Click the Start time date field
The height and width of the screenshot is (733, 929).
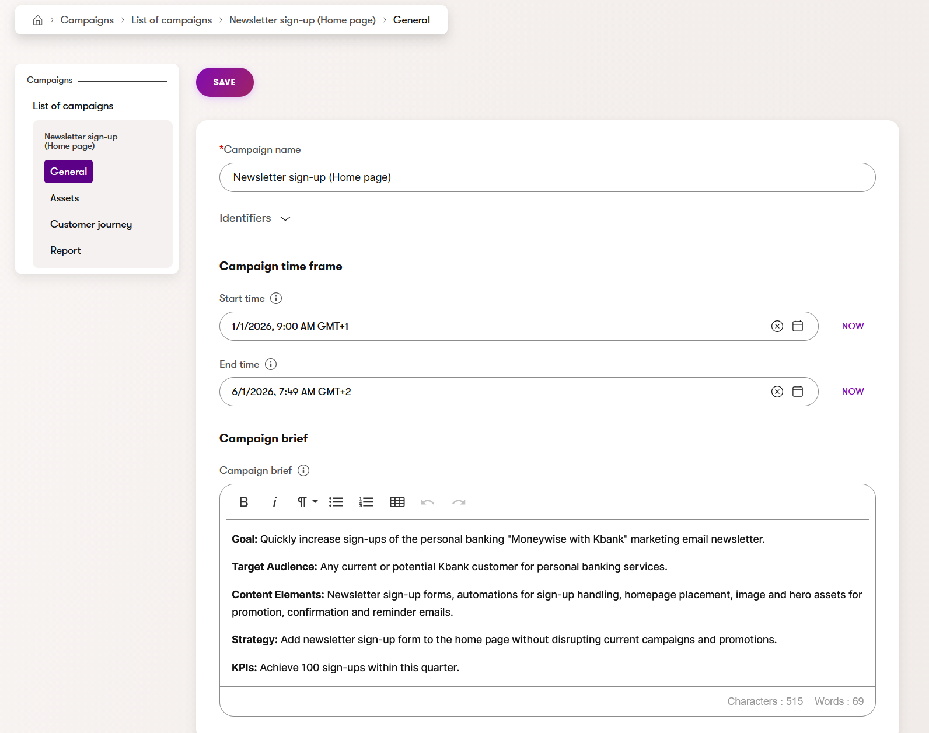point(519,326)
